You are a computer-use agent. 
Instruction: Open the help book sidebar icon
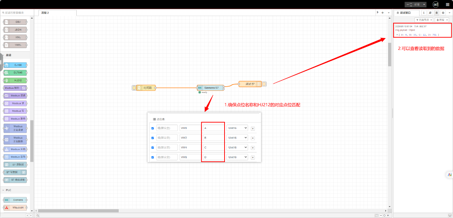(430, 12)
